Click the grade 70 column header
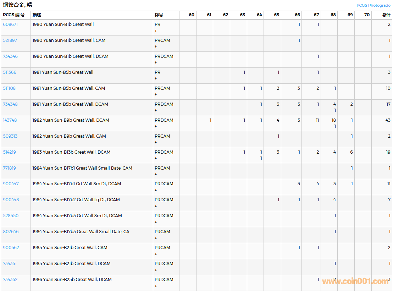Viewport: 393px width, 291px height. tap(367, 15)
